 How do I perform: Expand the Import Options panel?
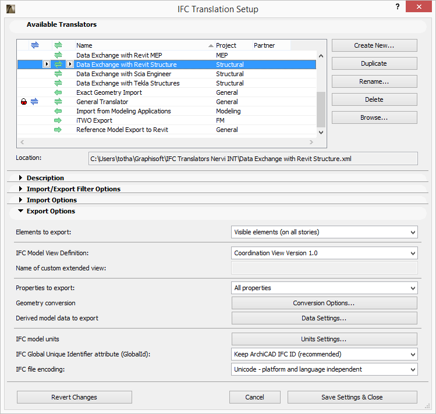(20, 200)
